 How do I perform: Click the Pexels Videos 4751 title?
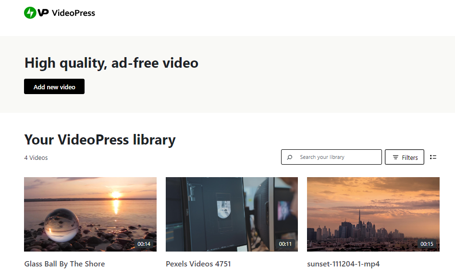click(x=198, y=264)
